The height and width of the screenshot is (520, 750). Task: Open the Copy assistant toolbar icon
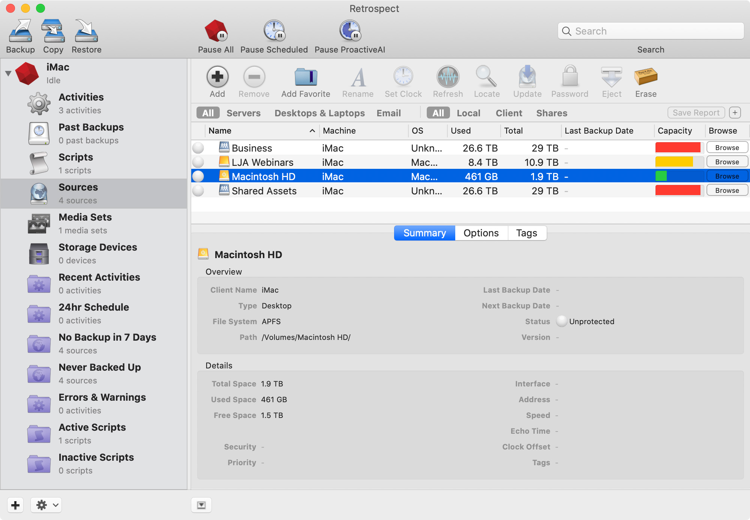click(53, 31)
